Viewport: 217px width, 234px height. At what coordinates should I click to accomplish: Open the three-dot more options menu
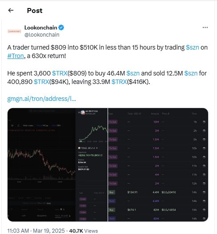[205, 27]
